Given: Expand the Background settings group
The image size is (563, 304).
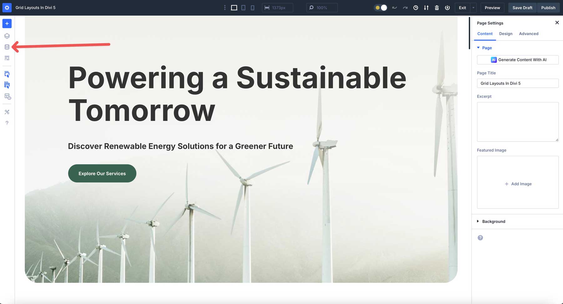Looking at the screenshot, I should click(x=493, y=221).
